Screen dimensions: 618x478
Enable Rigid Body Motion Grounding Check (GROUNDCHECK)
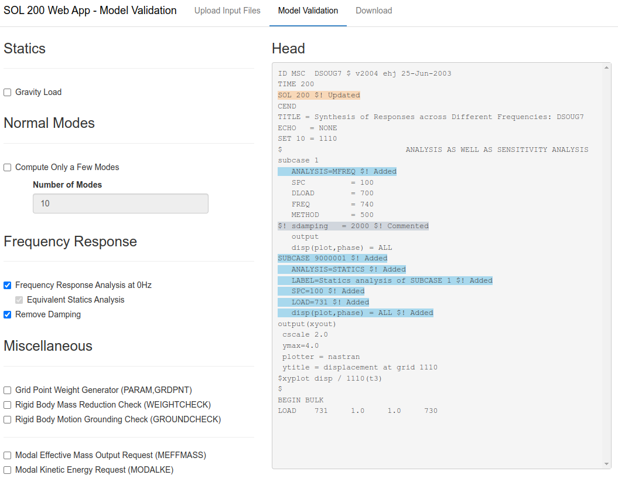click(x=7, y=419)
